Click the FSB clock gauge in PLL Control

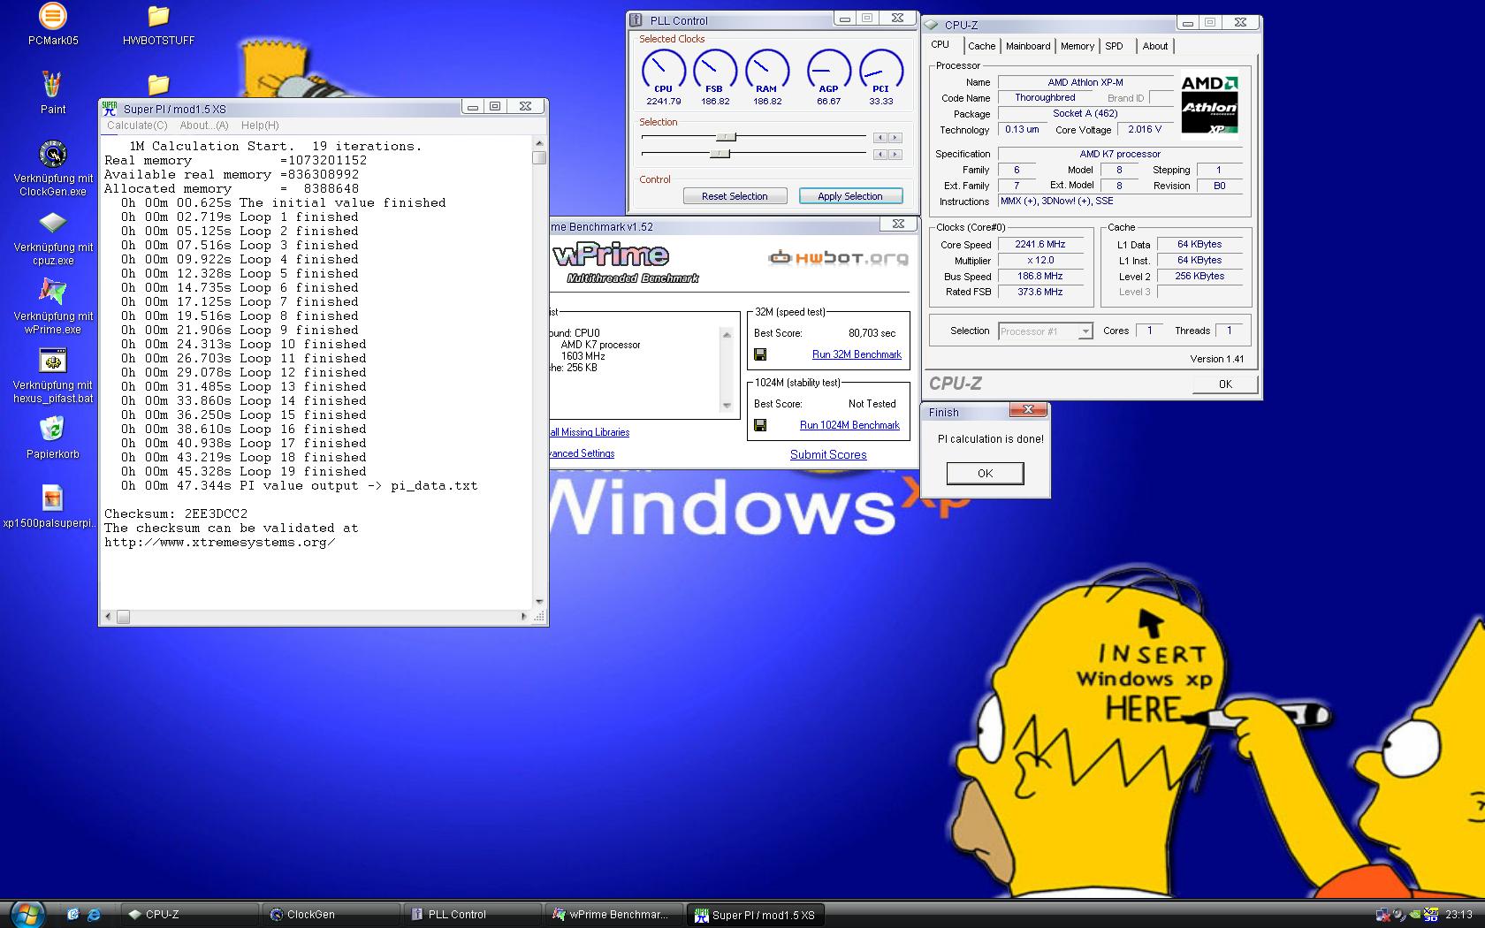715,71
